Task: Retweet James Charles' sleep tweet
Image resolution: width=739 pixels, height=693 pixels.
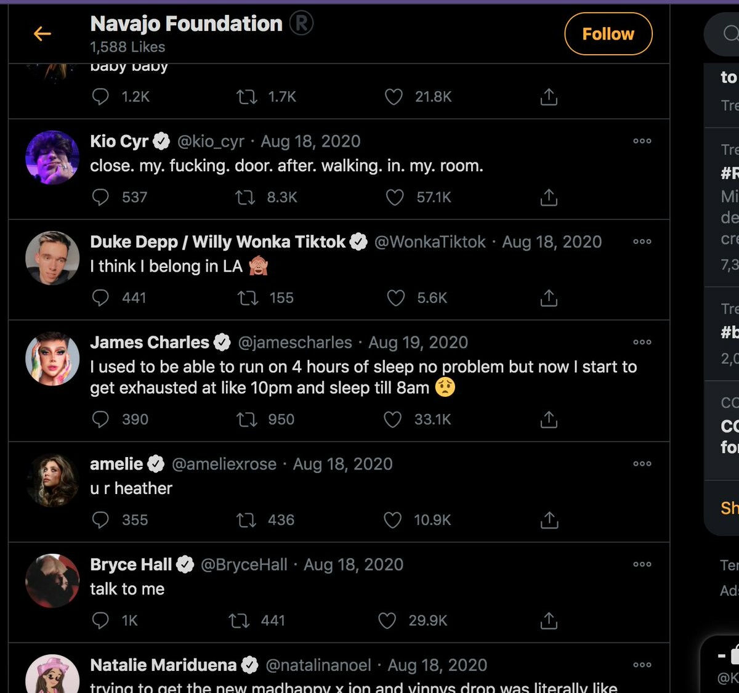Action: coord(246,419)
